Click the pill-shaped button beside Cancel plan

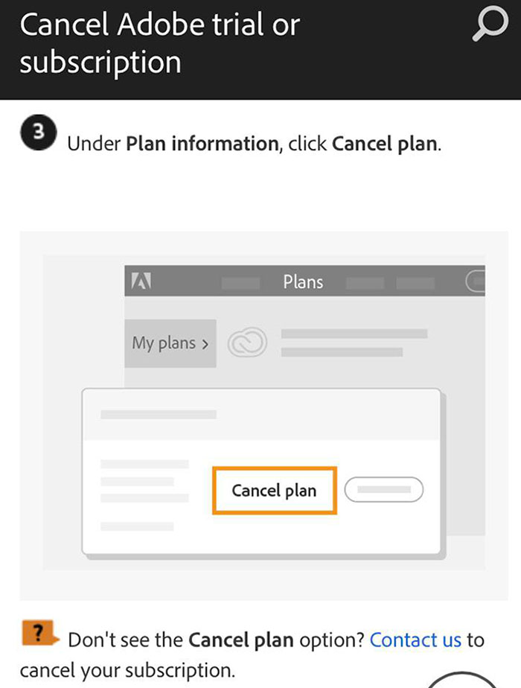(x=383, y=489)
